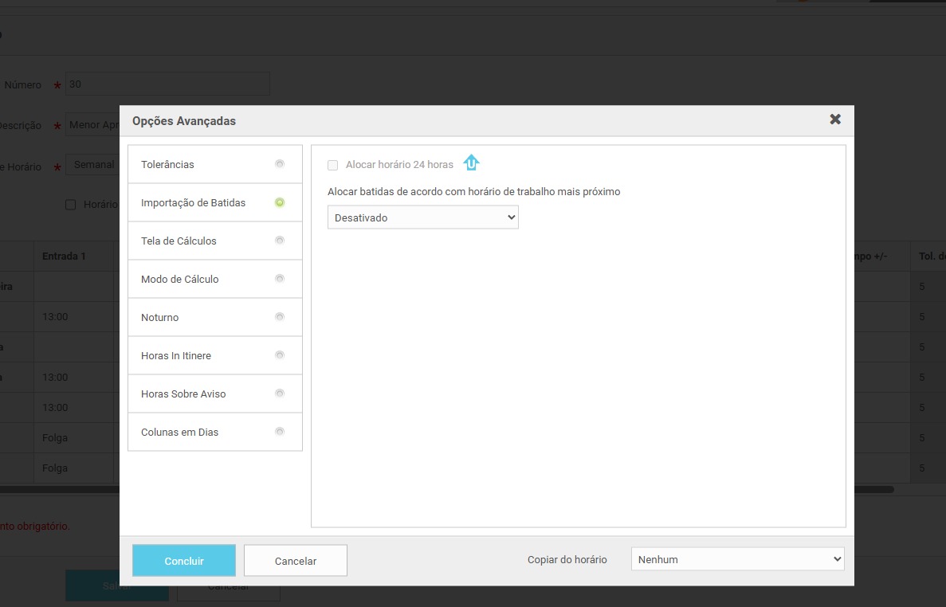Click the Cancelar button in dialog
The image size is (946, 607).
[295, 561]
